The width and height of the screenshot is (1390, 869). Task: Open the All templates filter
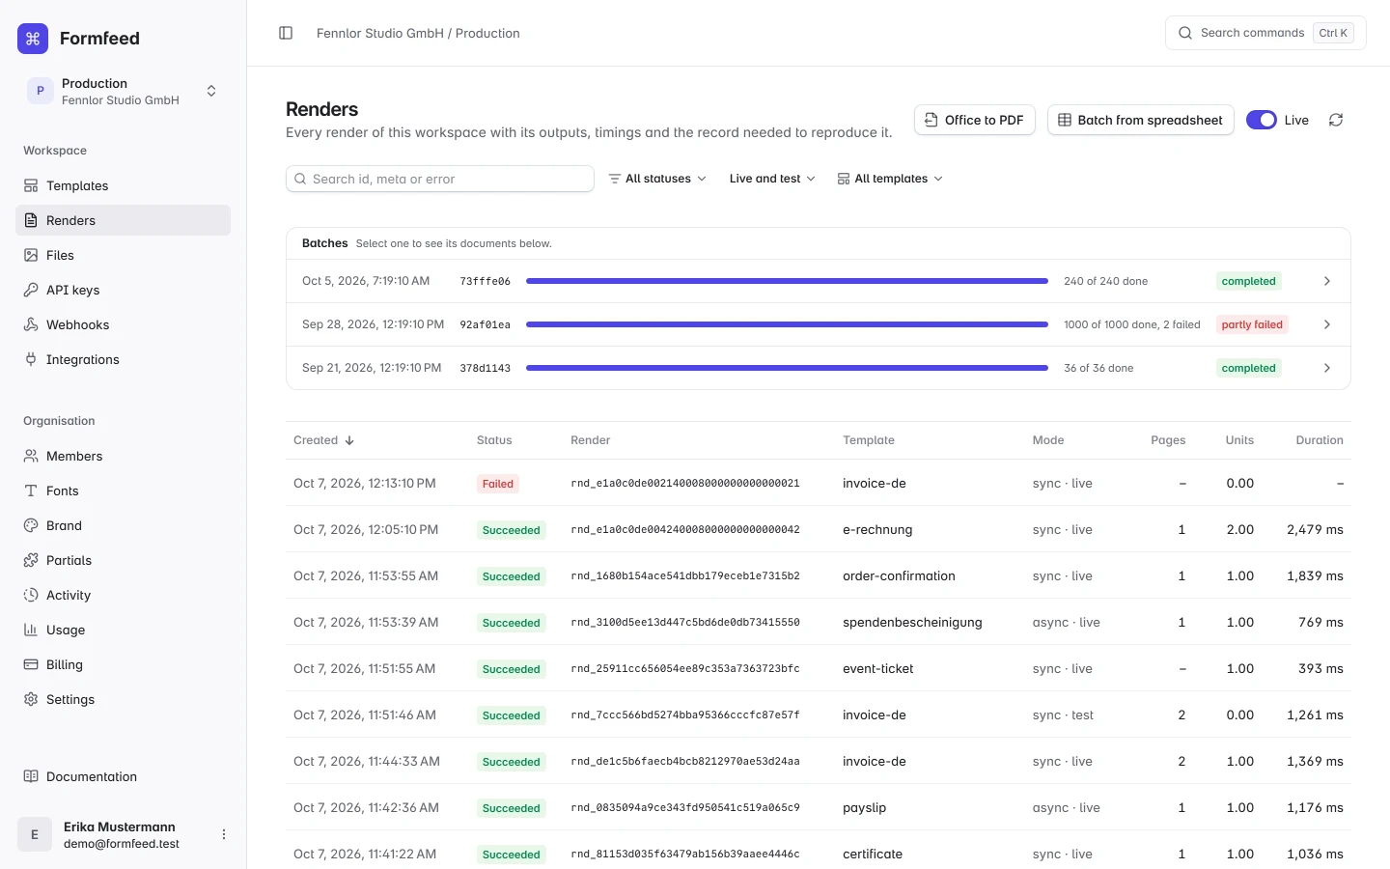click(890, 179)
